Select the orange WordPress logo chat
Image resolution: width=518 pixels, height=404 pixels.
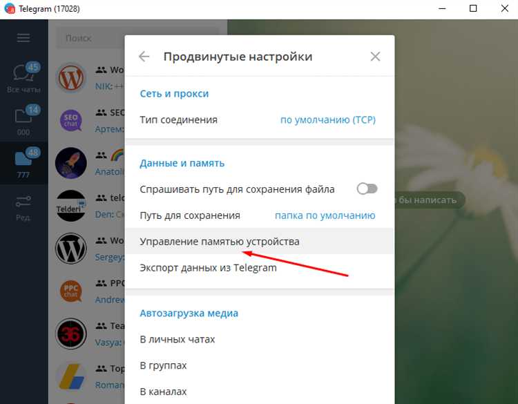tap(70, 77)
